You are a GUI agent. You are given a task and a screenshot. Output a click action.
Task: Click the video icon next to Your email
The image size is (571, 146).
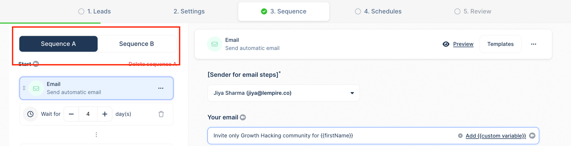coord(243,117)
